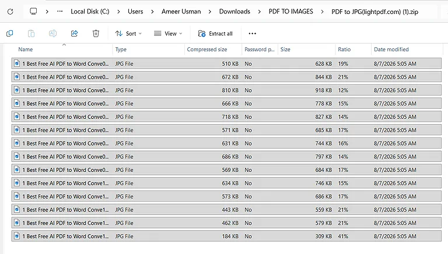
Task: Click the 827 KB size cell
Action: (x=323, y=117)
